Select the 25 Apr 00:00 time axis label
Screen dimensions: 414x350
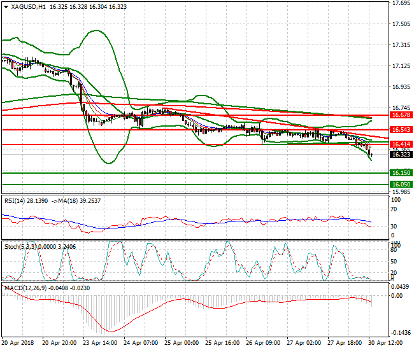tap(183, 342)
